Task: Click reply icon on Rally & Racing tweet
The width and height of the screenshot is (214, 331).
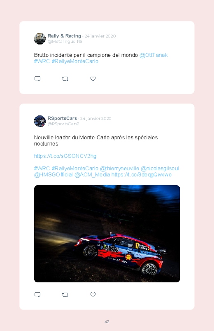Action: click(37, 79)
